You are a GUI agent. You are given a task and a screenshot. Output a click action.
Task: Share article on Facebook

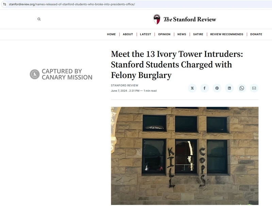(205, 88)
